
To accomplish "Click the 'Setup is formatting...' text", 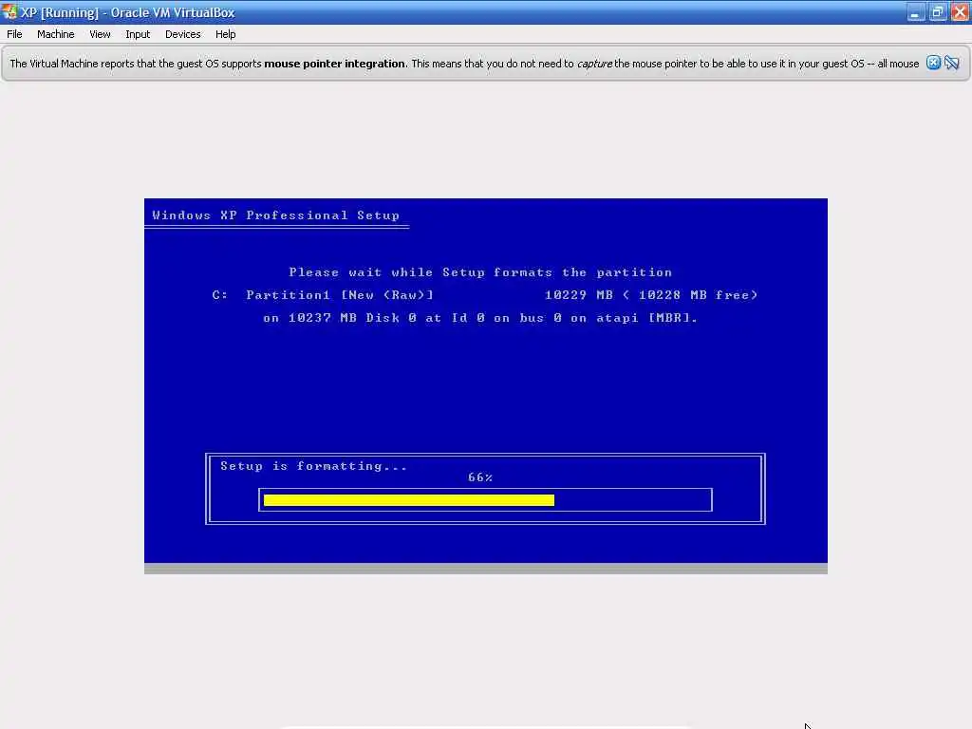I will pyautogui.click(x=313, y=465).
